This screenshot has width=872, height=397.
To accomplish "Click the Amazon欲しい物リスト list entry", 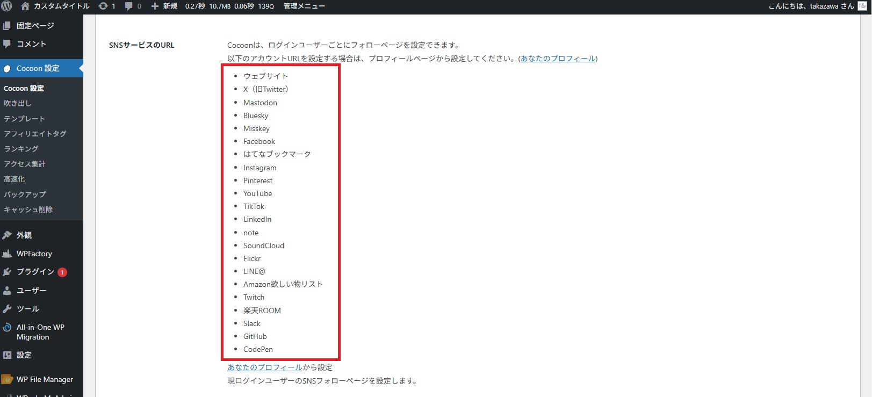I will [283, 284].
